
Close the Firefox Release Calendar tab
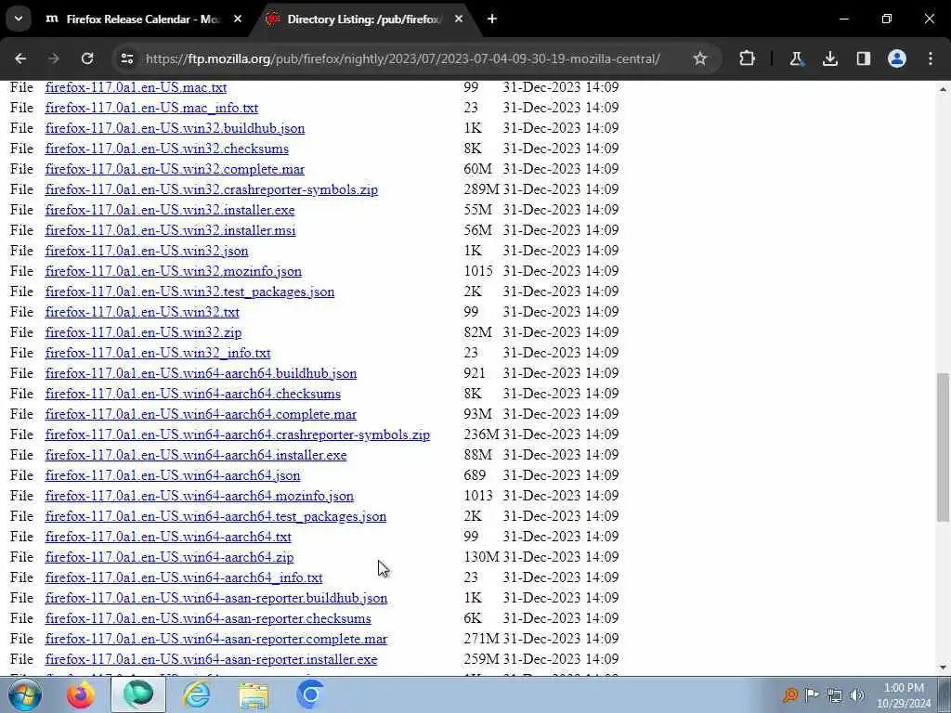(x=238, y=19)
